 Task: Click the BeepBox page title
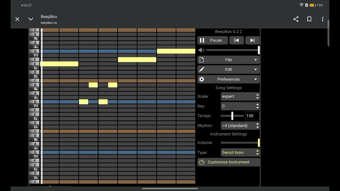coord(49,16)
